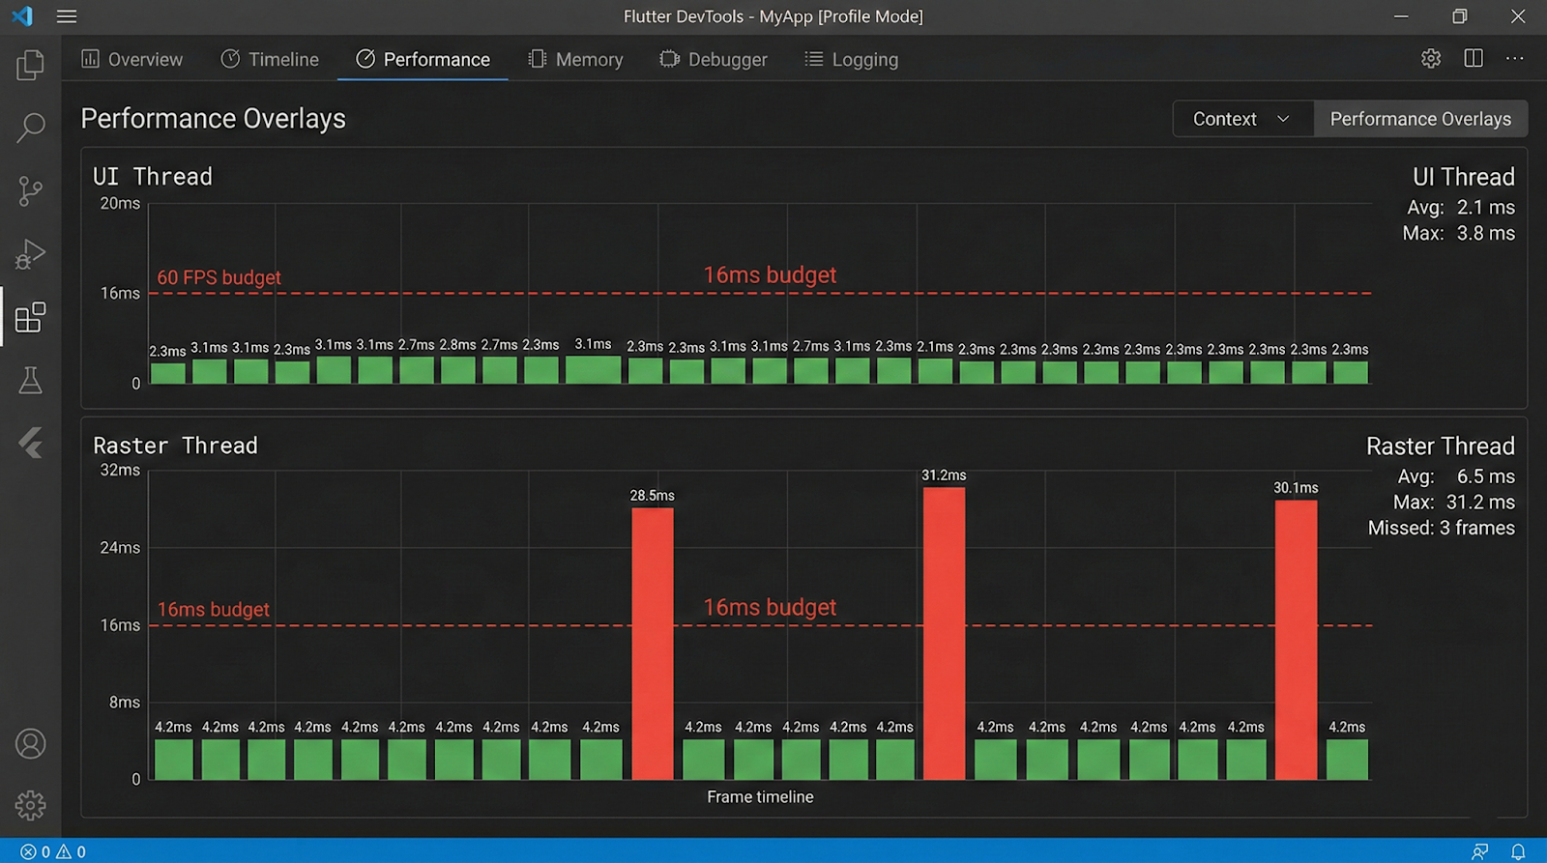This screenshot has height=863, width=1547.
Task: Switch to the Timeline tab
Action: click(x=270, y=59)
